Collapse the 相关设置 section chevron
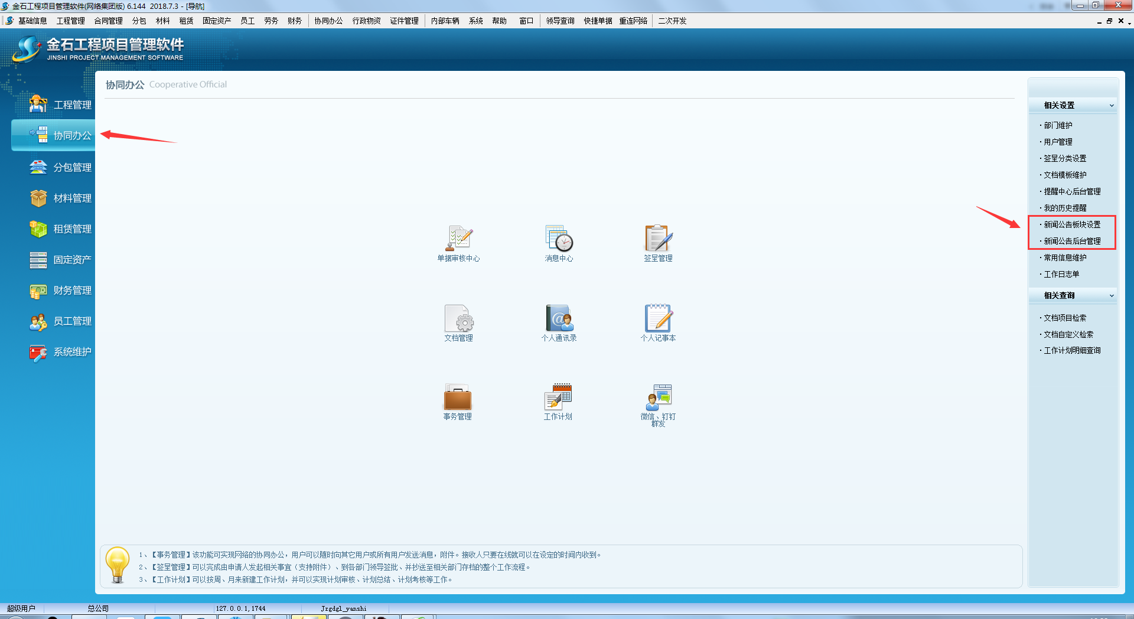 pos(1112,106)
